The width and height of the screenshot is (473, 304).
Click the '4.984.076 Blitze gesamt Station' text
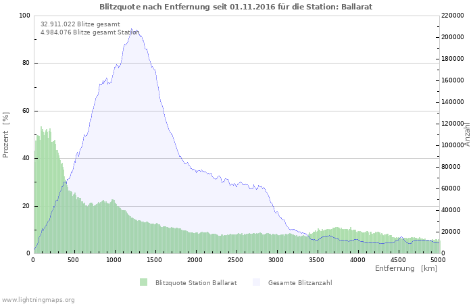pyautogui.click(x=89, y=32)
